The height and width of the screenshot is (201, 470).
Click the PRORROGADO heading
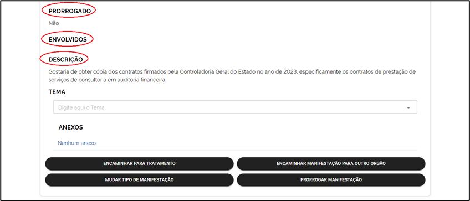tap(69, 11)
